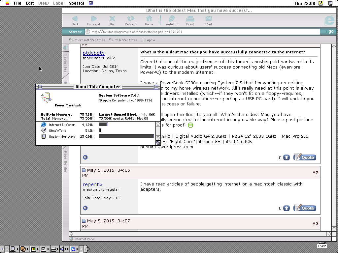Open the color depth module pop-up arrow
Viewport: 338px width, 253px height.
coord(37,249)
